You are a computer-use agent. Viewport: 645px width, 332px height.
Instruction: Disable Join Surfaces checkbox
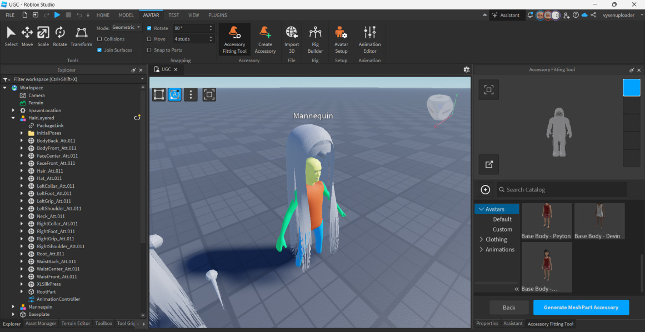point(99,50)
